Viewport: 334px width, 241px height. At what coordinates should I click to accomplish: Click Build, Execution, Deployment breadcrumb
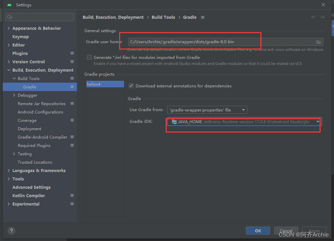point(113,17)
